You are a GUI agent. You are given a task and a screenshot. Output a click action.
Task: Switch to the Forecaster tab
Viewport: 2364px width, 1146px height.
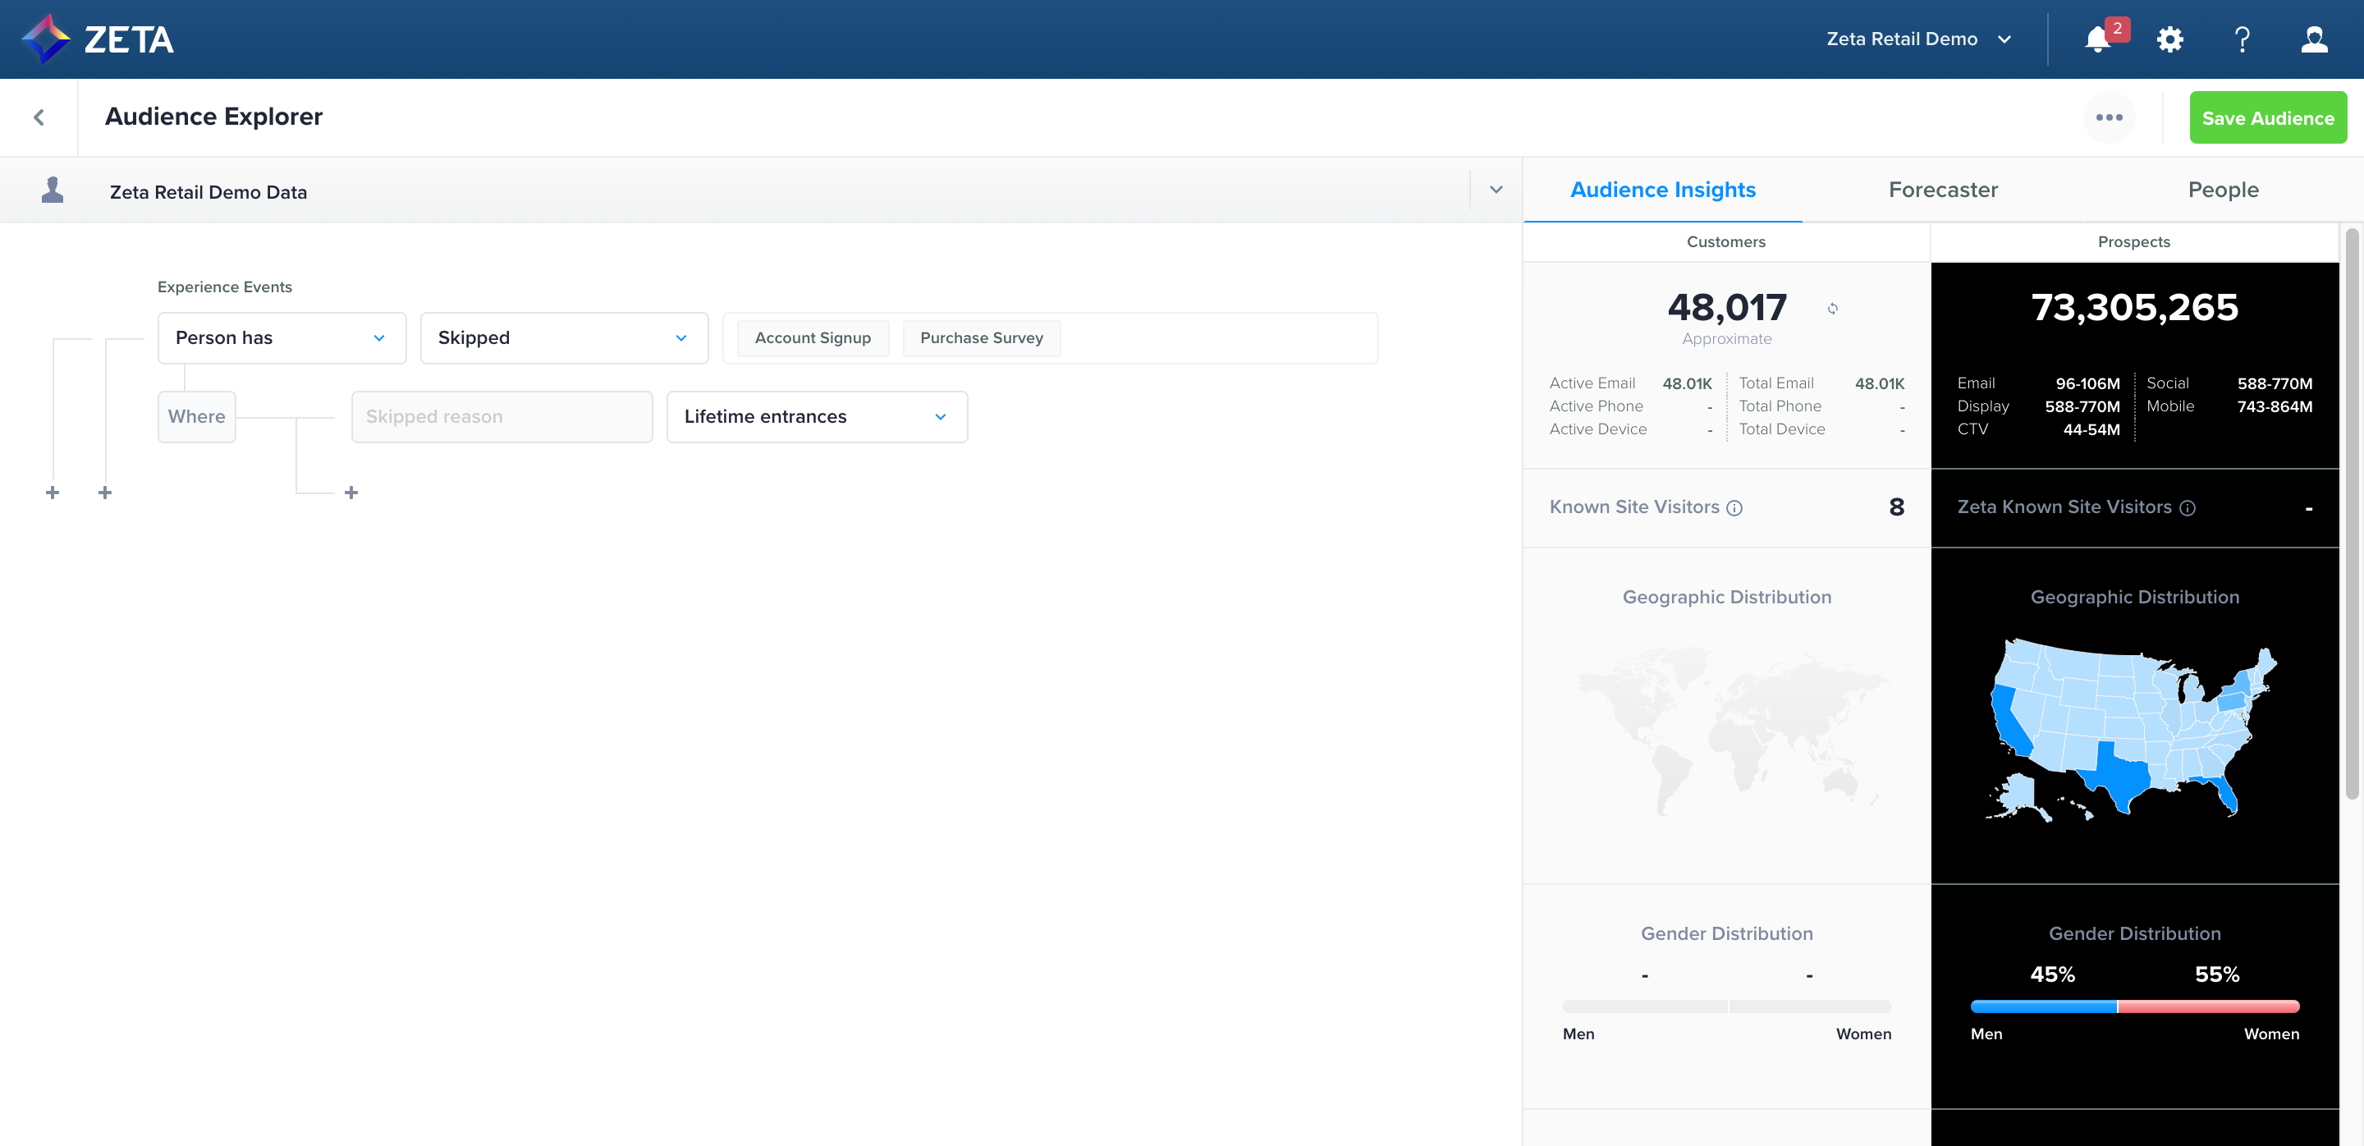(1943, 190)
